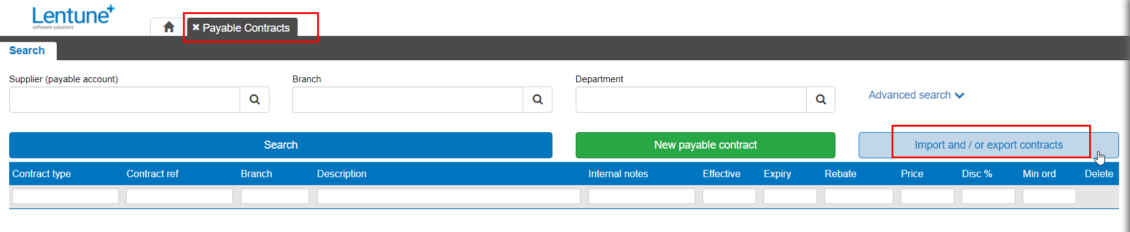Select the Search sub-tab
This screenshot has width=1130, height=232.
coord(27,51)
